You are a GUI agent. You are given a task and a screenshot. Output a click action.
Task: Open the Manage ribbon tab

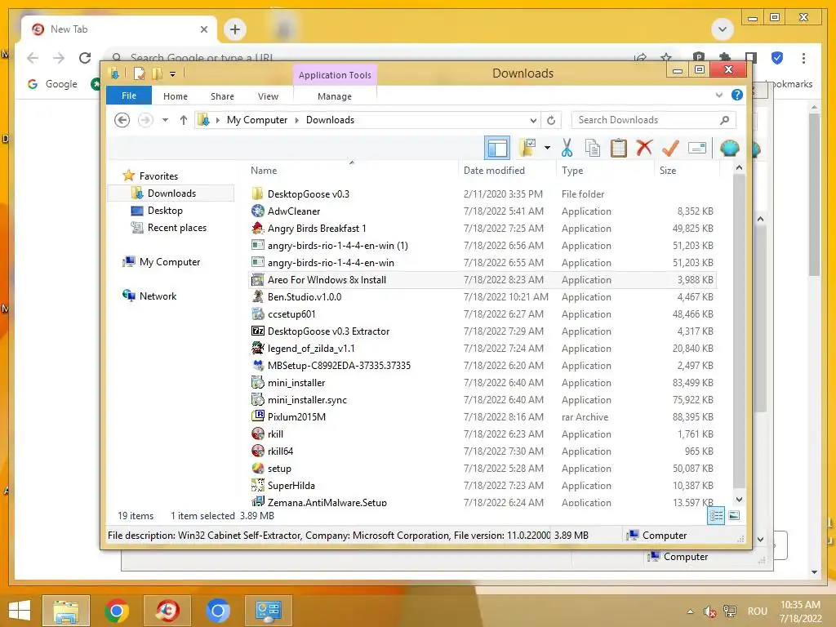335,96
